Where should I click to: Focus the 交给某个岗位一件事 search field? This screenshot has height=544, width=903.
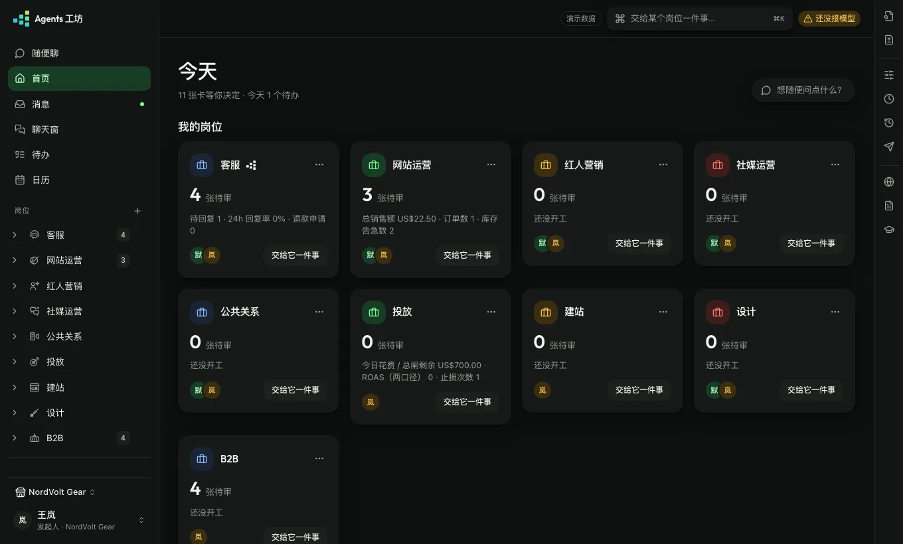700,19
